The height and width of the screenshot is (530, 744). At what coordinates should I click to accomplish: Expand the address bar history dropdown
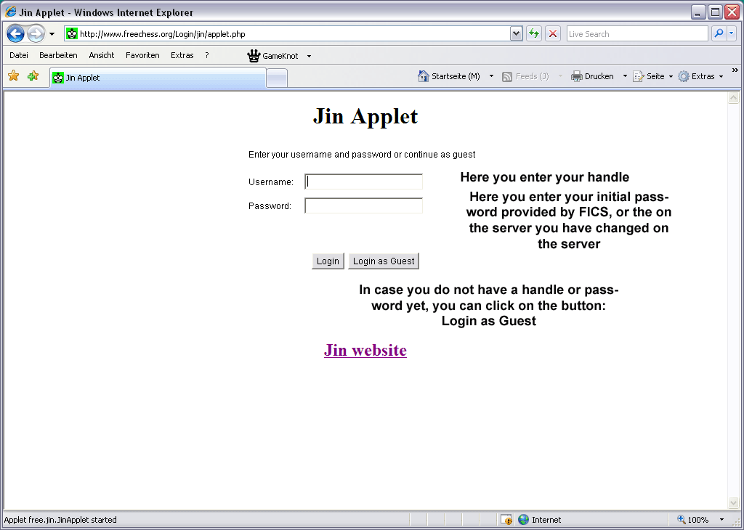517,33
